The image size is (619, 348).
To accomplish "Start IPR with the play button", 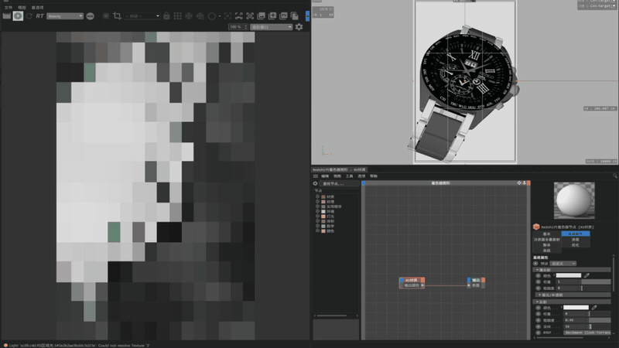I will 18,15.
